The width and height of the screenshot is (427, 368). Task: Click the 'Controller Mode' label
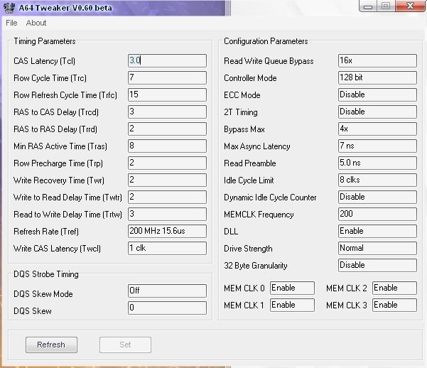point(250,78)
